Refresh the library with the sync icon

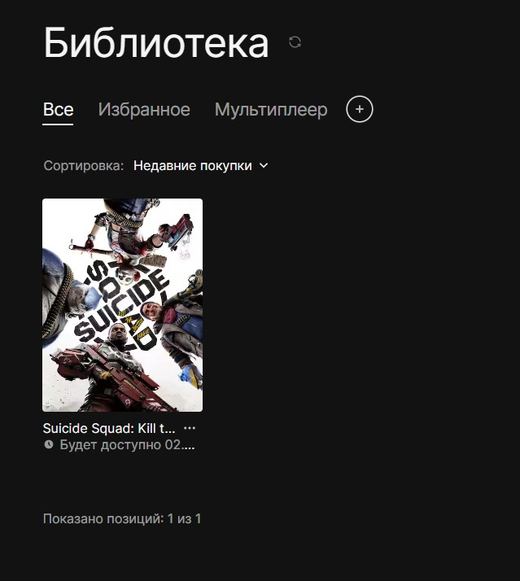(x=295, y=41)
